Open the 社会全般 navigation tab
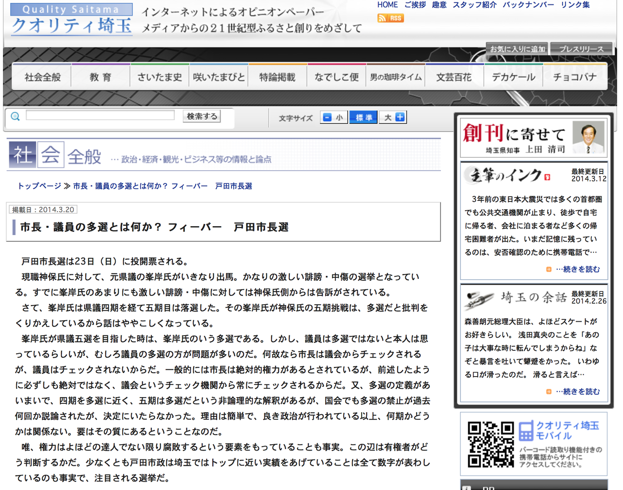This screenshot has width=623, height=490. [x=42, y=77]
